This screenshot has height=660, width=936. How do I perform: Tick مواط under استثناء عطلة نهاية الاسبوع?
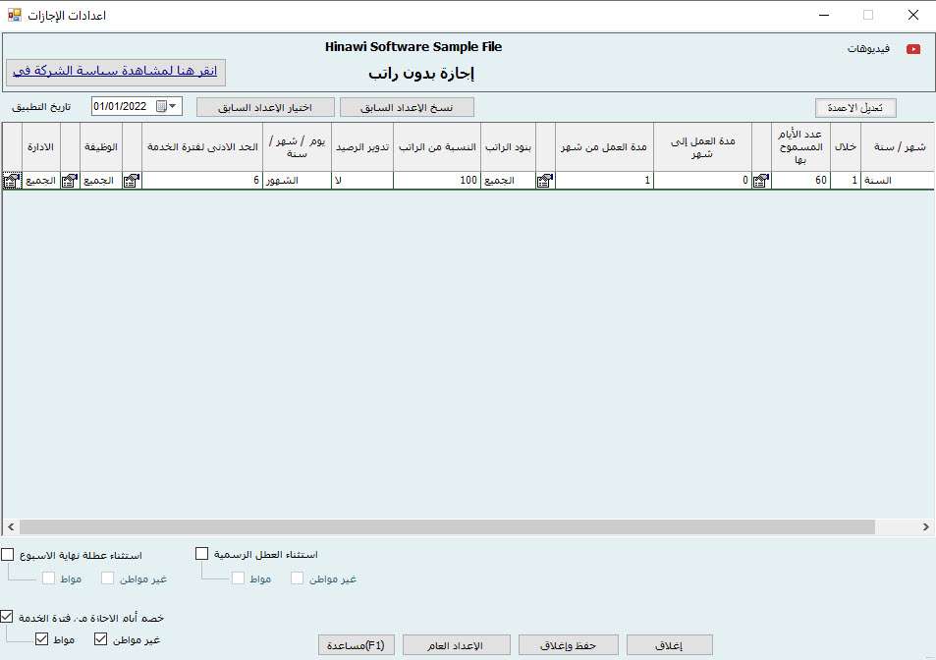point(48,578)
